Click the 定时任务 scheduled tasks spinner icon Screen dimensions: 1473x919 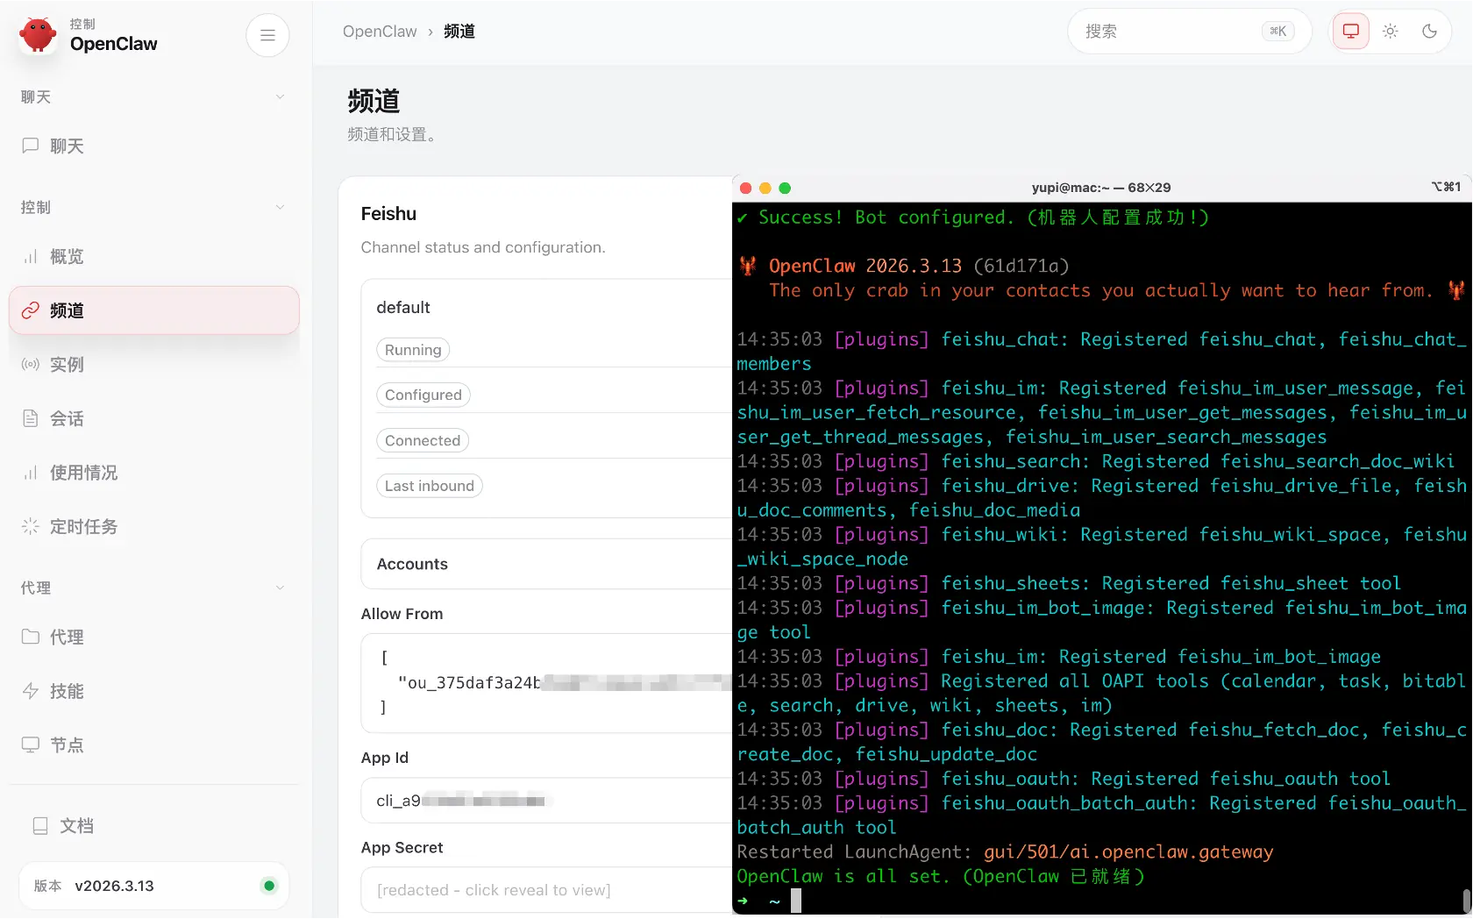point(31,526)
